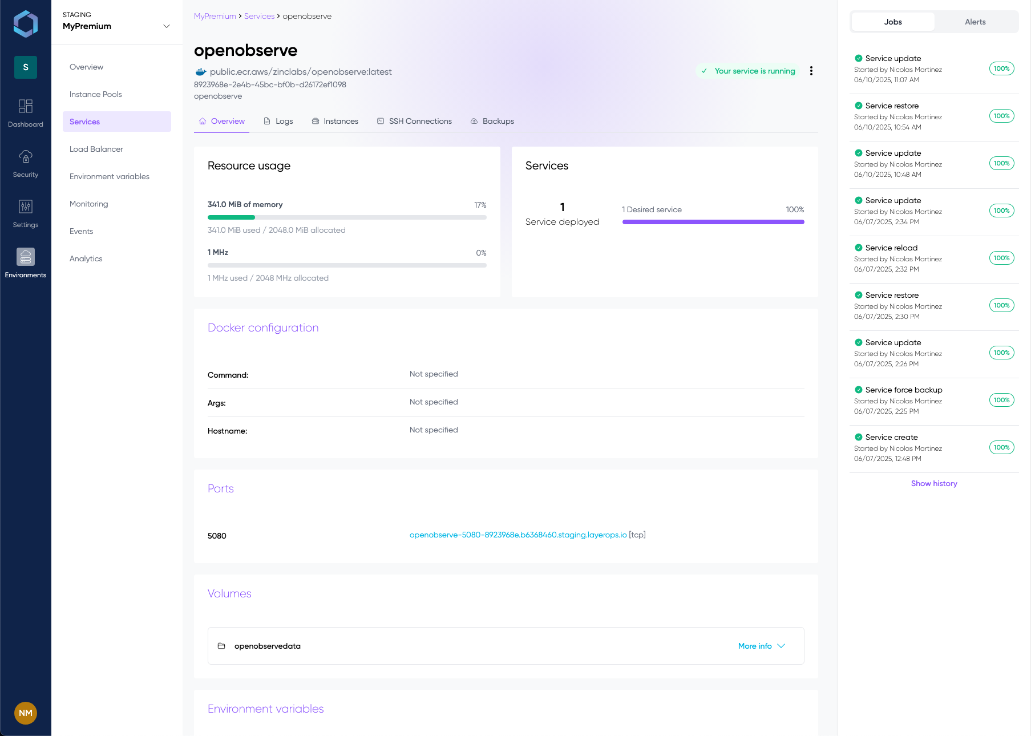
Task: Click the LayerOps hexagon logo
Action: (26, 24)
